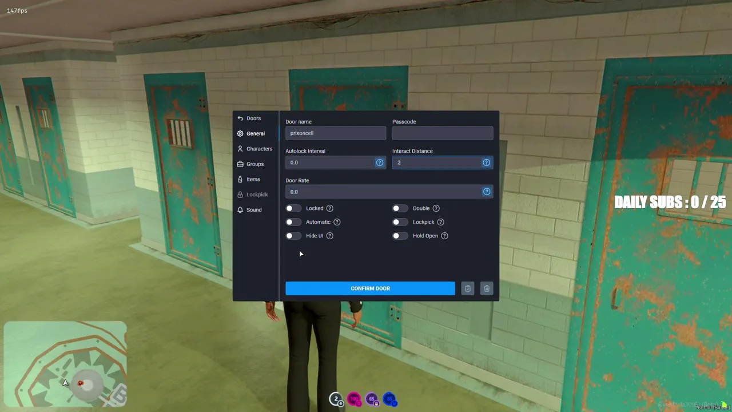Switch to the Characters tab
Screen dimensions: 732x412
pos(255,149)
